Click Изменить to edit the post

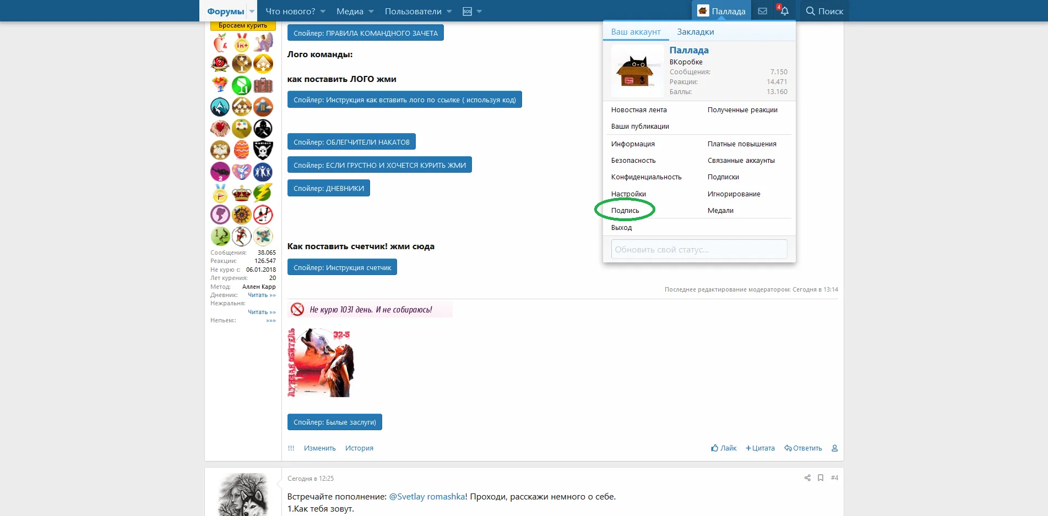[x=320, y=448]
